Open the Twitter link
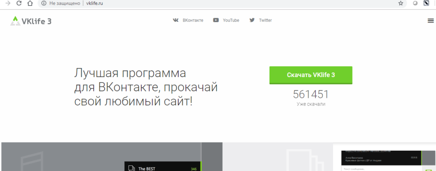This screenshot has width=436, height=171. coord(265,20)
